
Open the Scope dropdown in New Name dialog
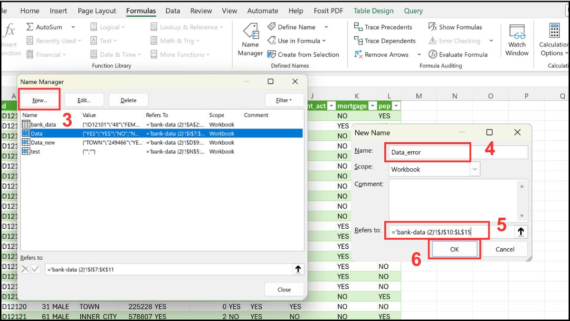(x=476, y=169)
